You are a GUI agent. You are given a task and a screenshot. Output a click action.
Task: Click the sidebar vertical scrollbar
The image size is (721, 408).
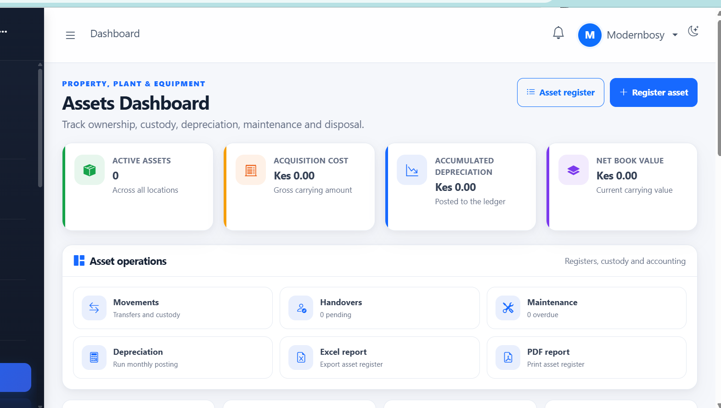click(x=40, y=129)
